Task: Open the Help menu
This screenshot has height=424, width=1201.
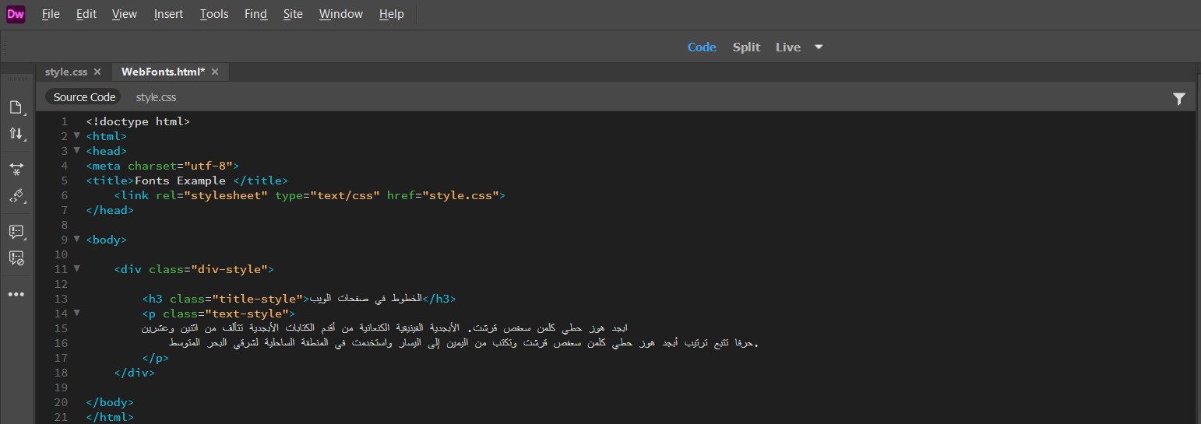Action: [391, 14]
